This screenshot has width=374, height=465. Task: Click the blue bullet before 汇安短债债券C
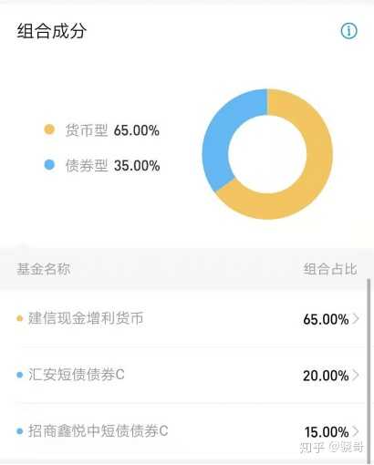coord(20,375)
